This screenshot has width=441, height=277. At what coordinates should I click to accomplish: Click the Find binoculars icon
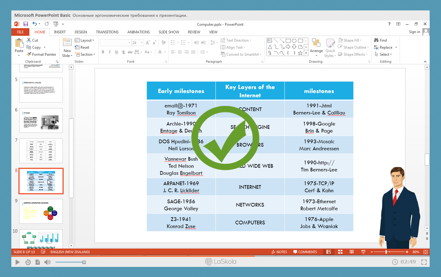(x=376, y=40)
